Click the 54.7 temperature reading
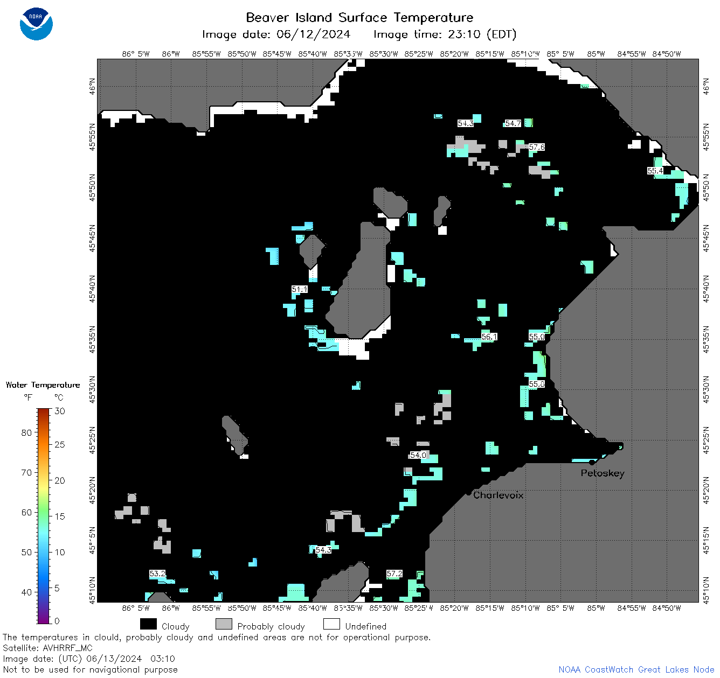Viewport: 720px width, 678px height. point(513,123)
